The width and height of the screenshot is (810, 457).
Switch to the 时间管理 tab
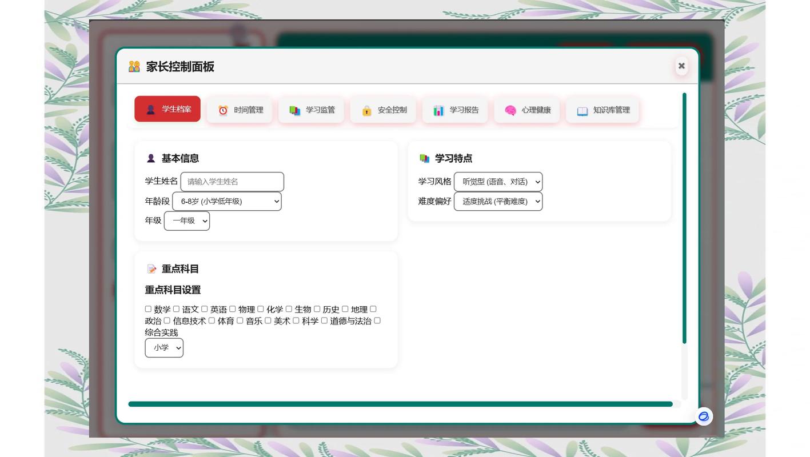pyautogui.click(x=240, y=110)
